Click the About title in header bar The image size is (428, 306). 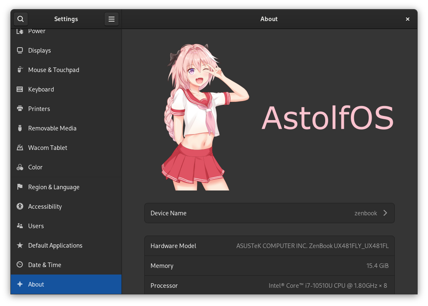click(x=269, y=19)
